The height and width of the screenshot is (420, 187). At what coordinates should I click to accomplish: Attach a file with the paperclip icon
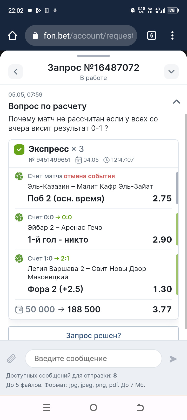pyautogui.click(x=11, y=359)
